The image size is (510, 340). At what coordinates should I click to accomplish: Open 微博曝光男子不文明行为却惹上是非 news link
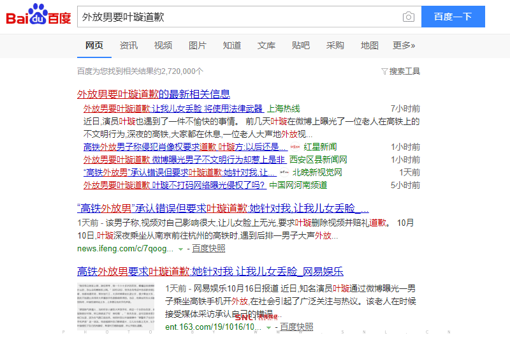pyautogui.click(x=185, y=159)
